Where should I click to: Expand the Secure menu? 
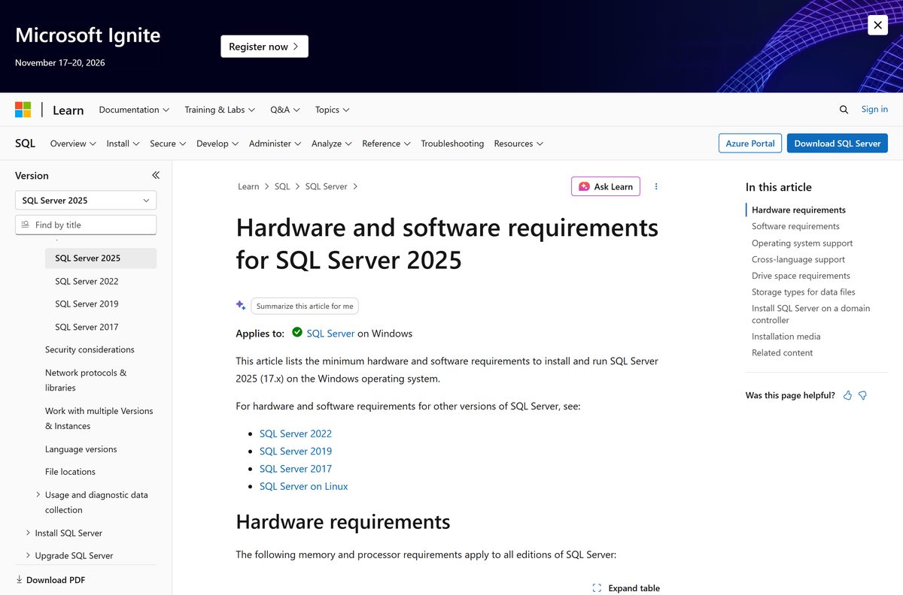click(x=168, y=143)
